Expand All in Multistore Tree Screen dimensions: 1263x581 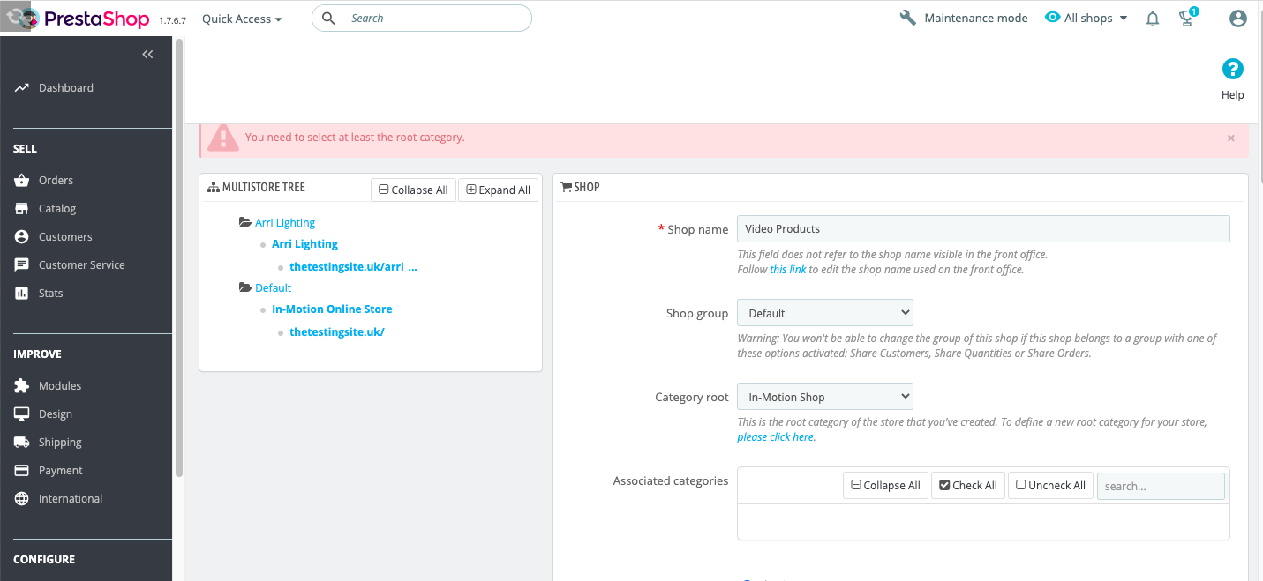coord(498,190)
